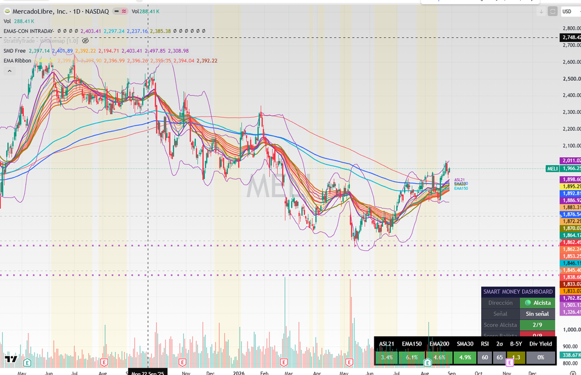Click the RSI 60 cell
Viewport: 581px width, 375px height.
pos(485,357)
